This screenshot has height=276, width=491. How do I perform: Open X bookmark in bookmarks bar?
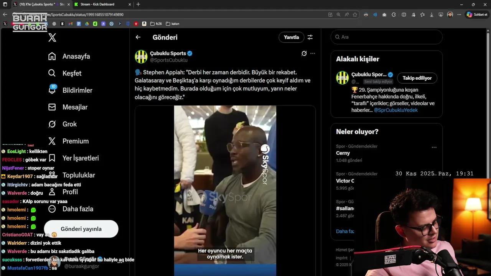point(5,24)
